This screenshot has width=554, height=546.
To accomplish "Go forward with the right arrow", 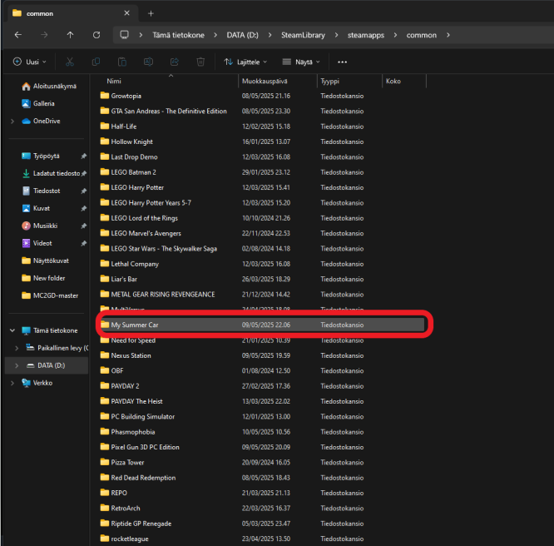I will 44,35.
